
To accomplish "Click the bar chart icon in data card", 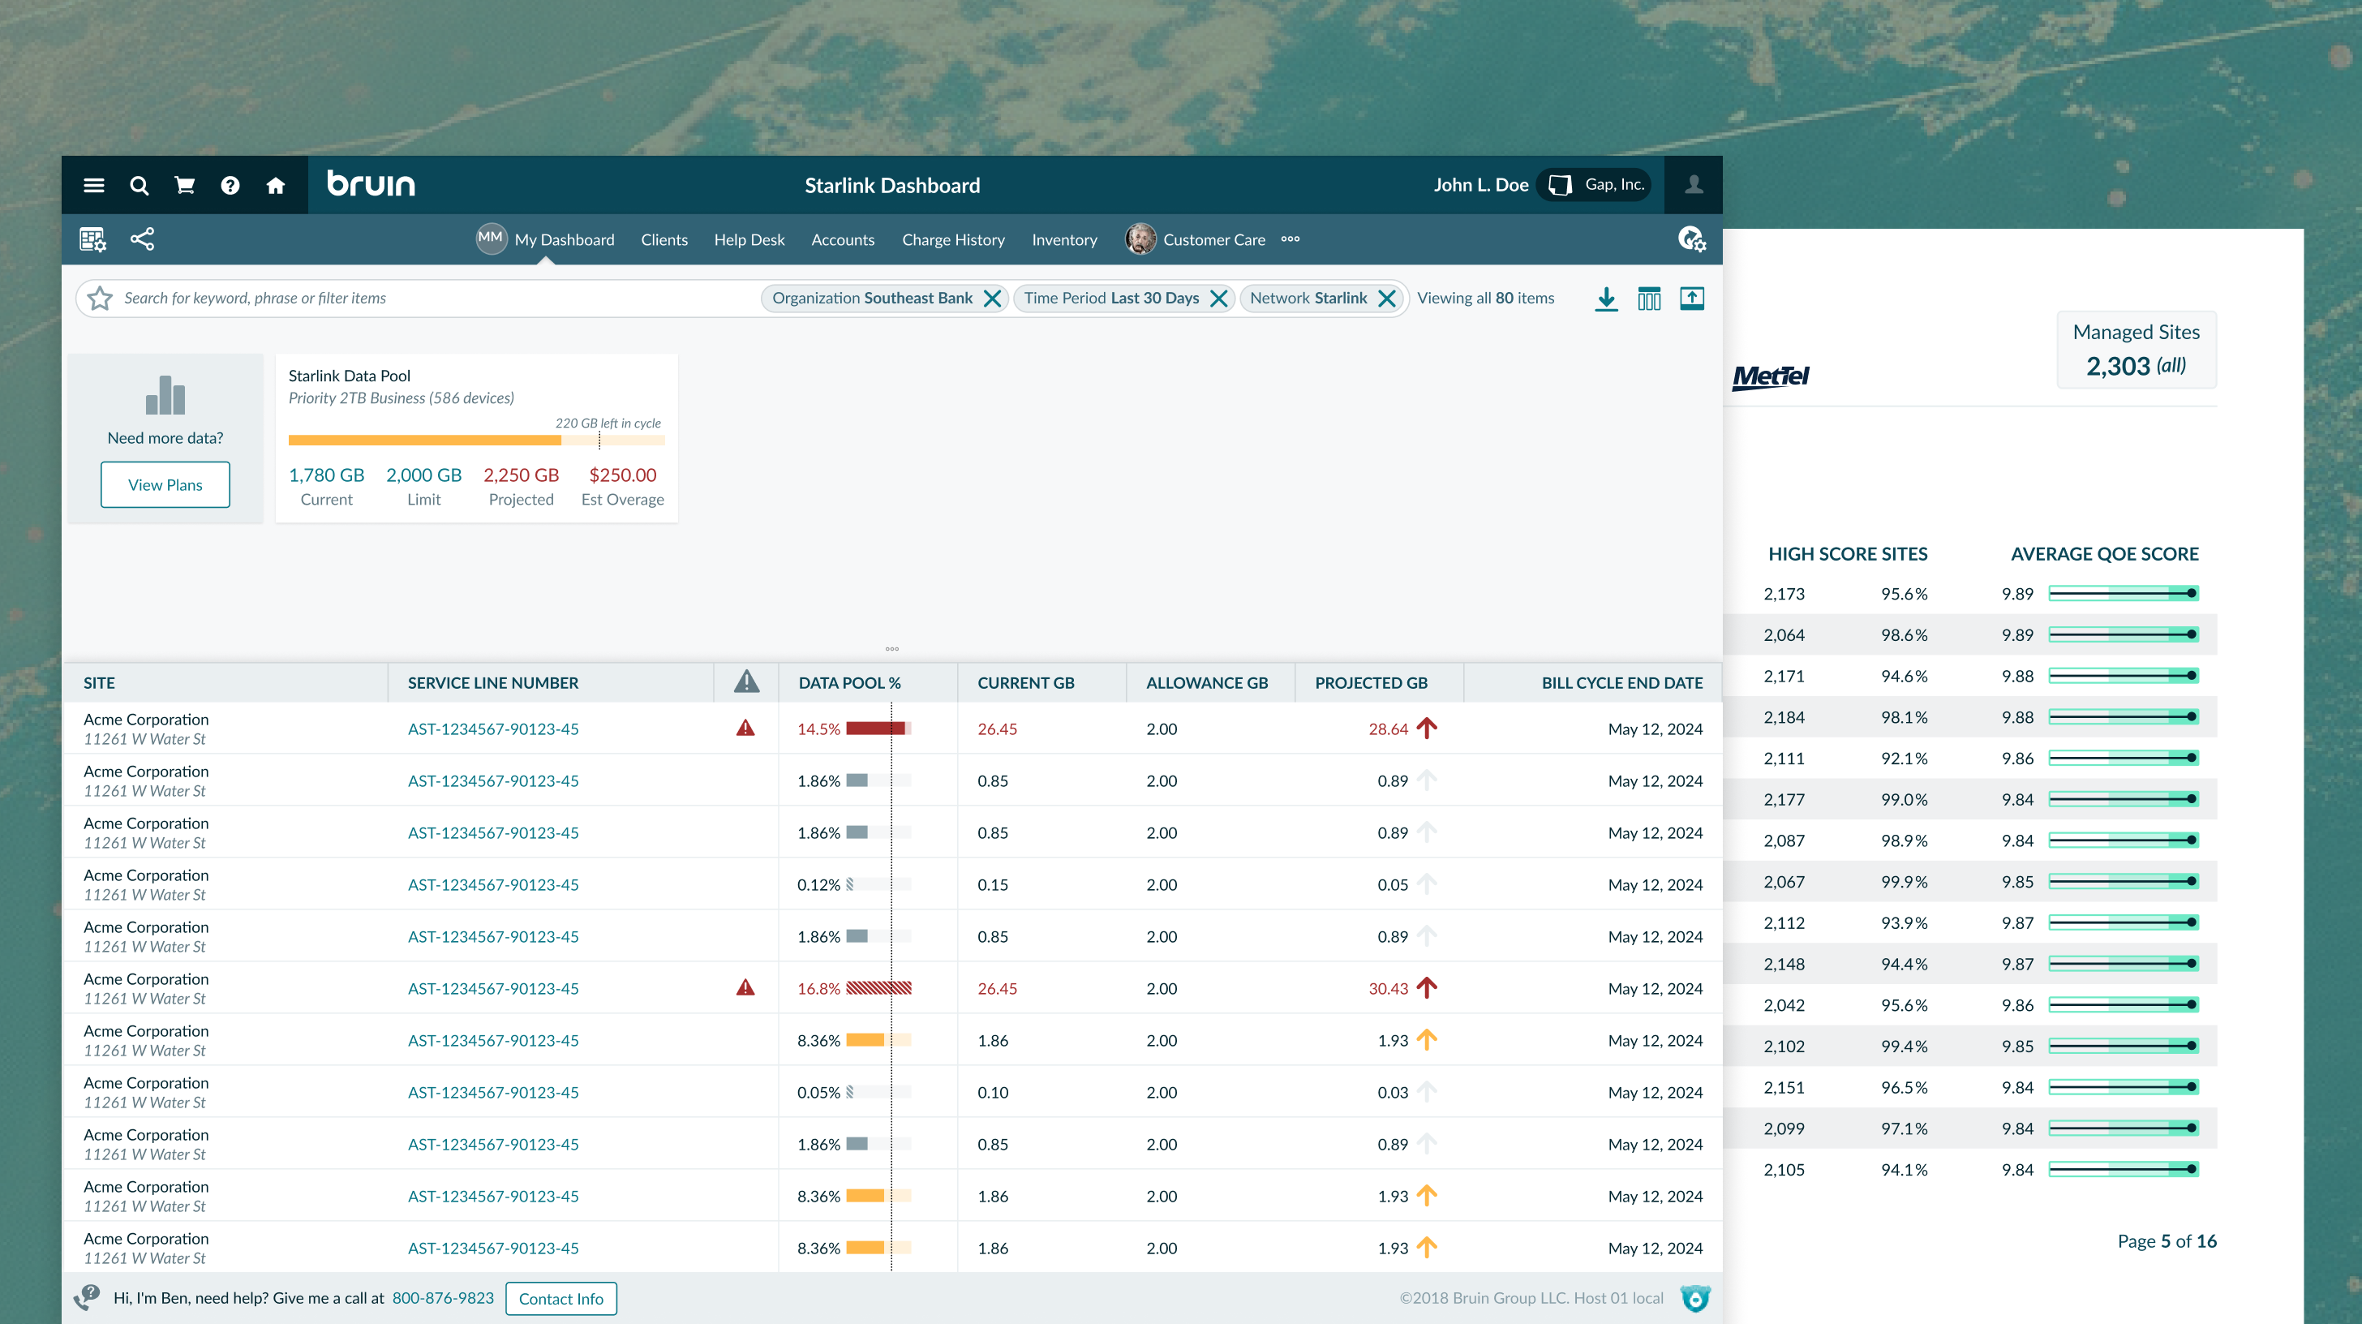I will [x=166, y=395].
